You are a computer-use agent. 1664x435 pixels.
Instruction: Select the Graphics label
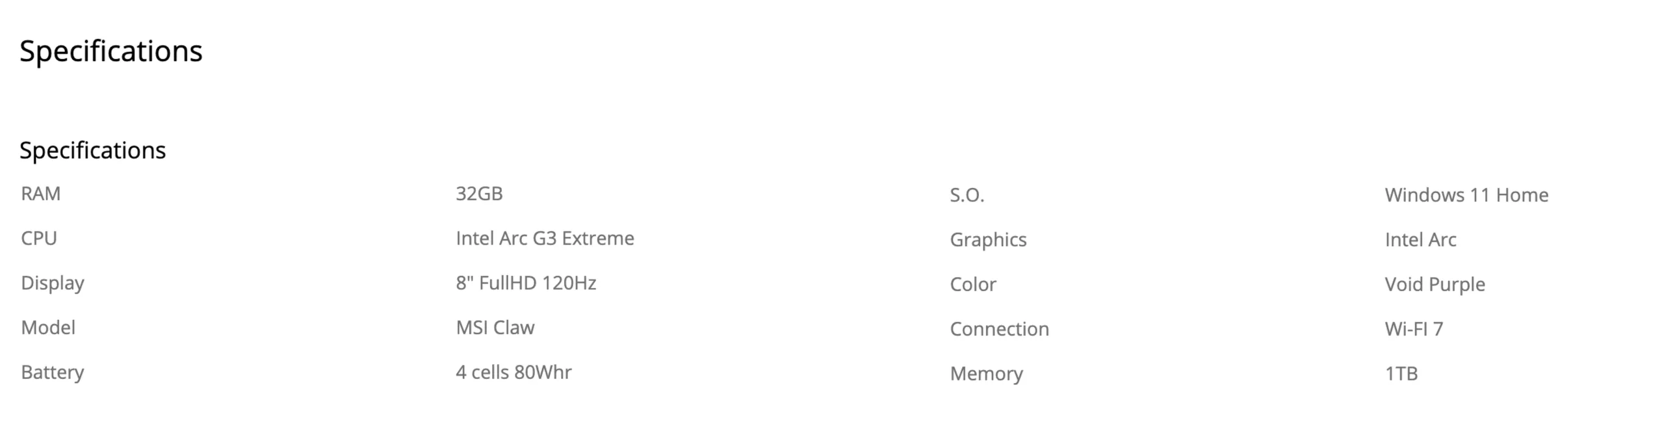click(x=988, y=240)
